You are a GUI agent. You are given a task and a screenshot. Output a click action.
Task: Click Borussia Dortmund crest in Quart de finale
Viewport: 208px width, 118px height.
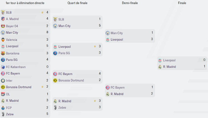(55, 80)
